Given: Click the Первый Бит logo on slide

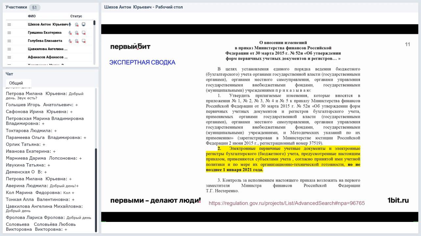Looking at the screenshot, I should point(130,47).
